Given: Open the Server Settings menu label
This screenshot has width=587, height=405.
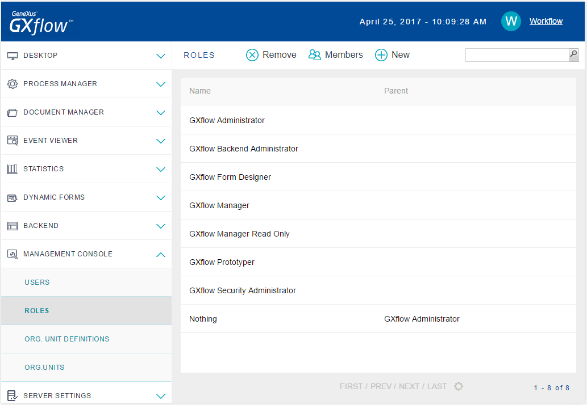Looking at the screenshot, I should (x=57, y=396).
